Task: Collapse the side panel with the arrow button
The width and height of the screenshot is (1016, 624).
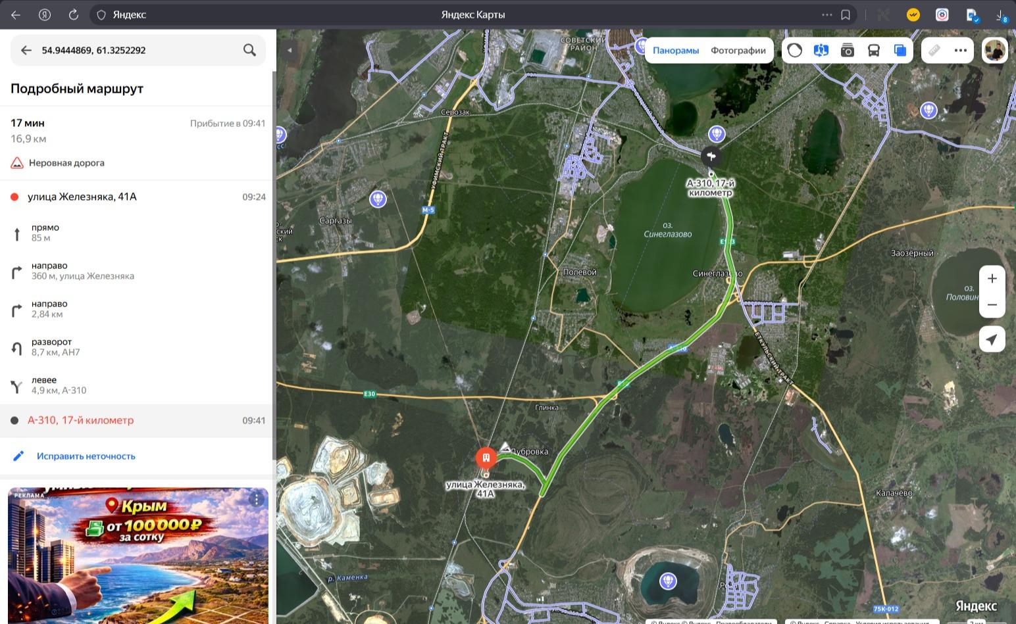Action: click(289, 50)
